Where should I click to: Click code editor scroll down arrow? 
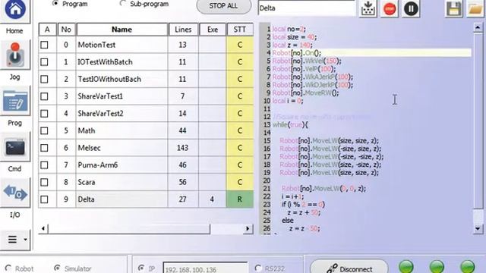pos(478,229)
